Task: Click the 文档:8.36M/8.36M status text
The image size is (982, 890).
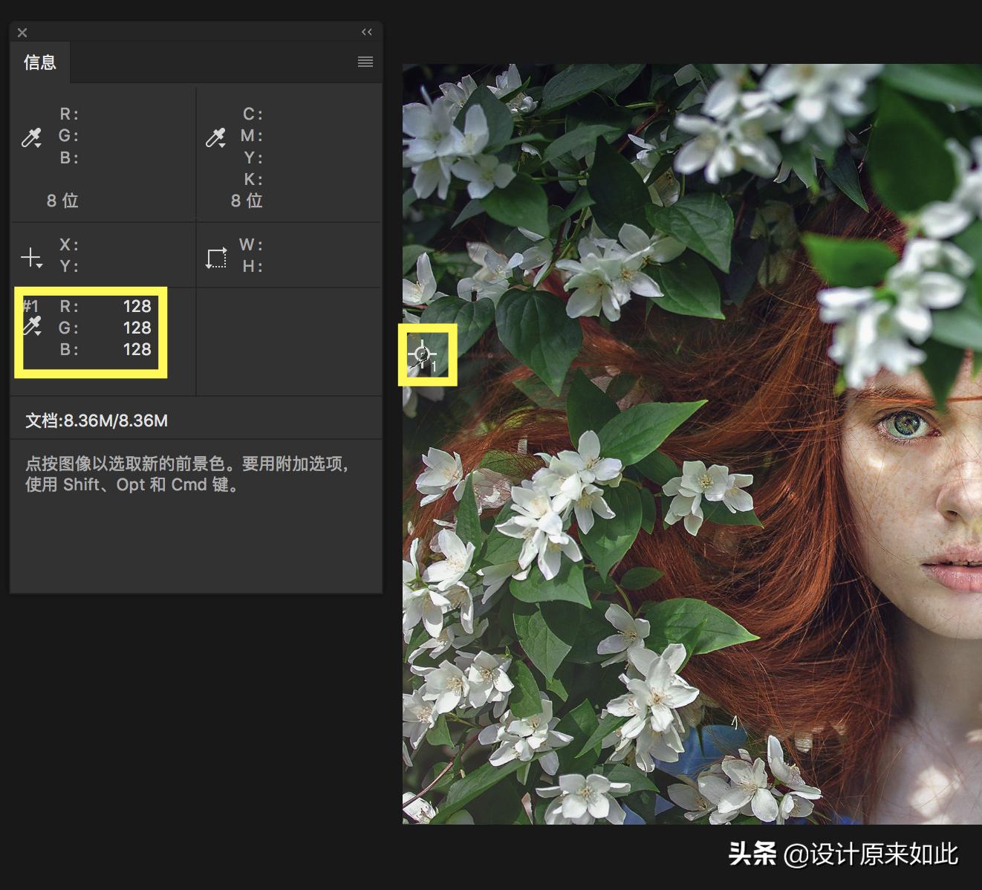Action: tap(97, 420)
